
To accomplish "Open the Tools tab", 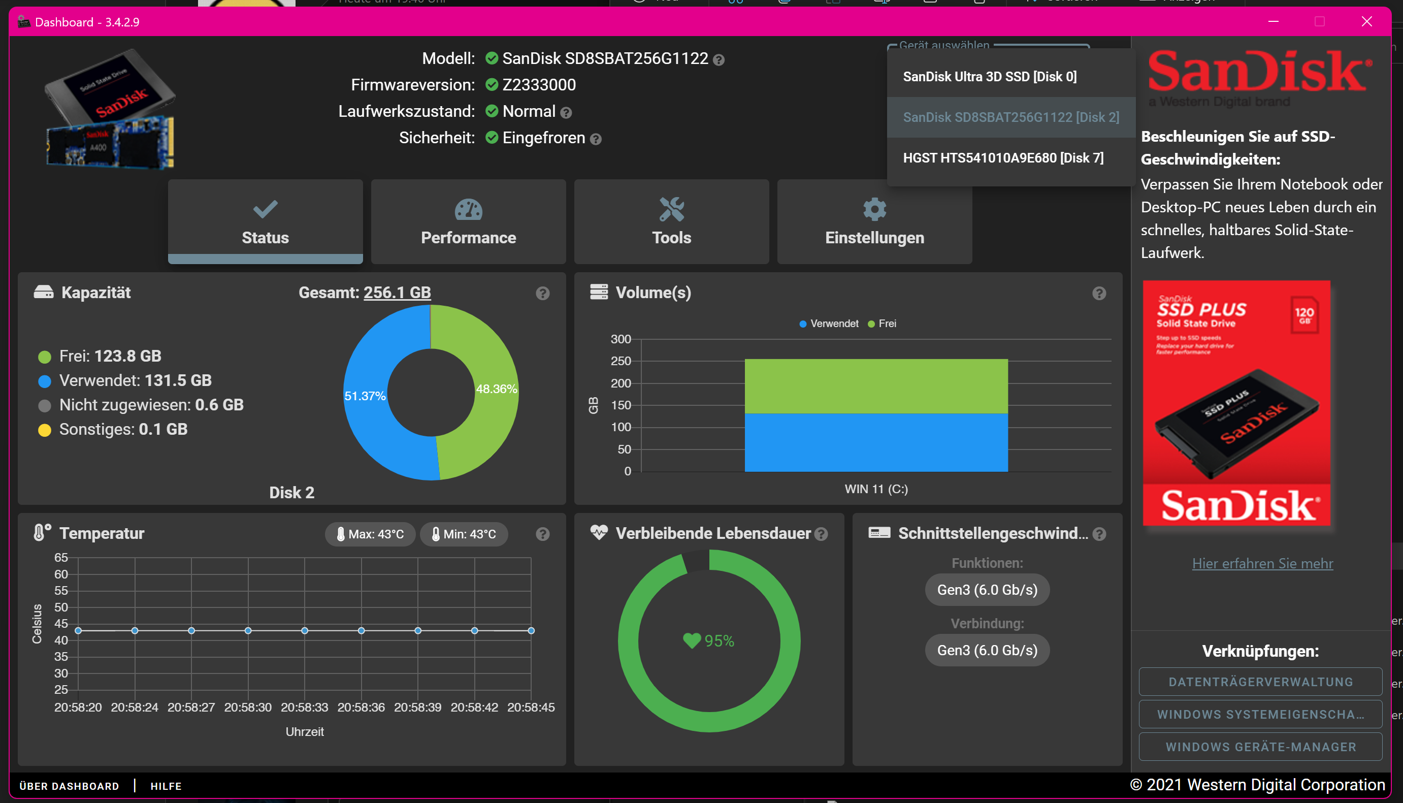I will pos(671,222).
